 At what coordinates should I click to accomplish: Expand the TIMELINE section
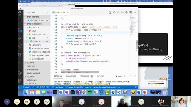37,66
